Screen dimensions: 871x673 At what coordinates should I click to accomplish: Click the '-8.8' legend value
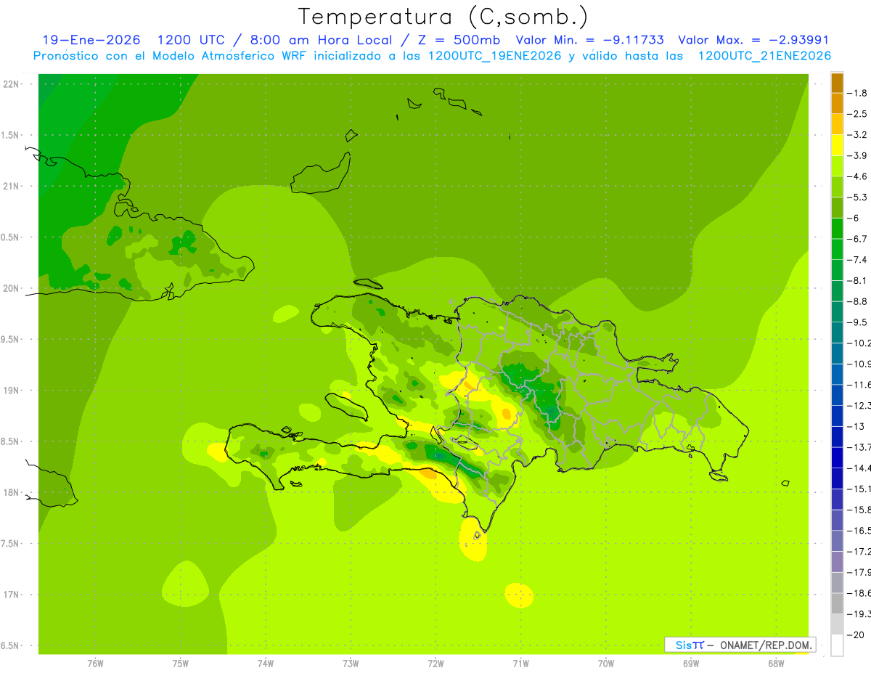[x=858, y=301]
